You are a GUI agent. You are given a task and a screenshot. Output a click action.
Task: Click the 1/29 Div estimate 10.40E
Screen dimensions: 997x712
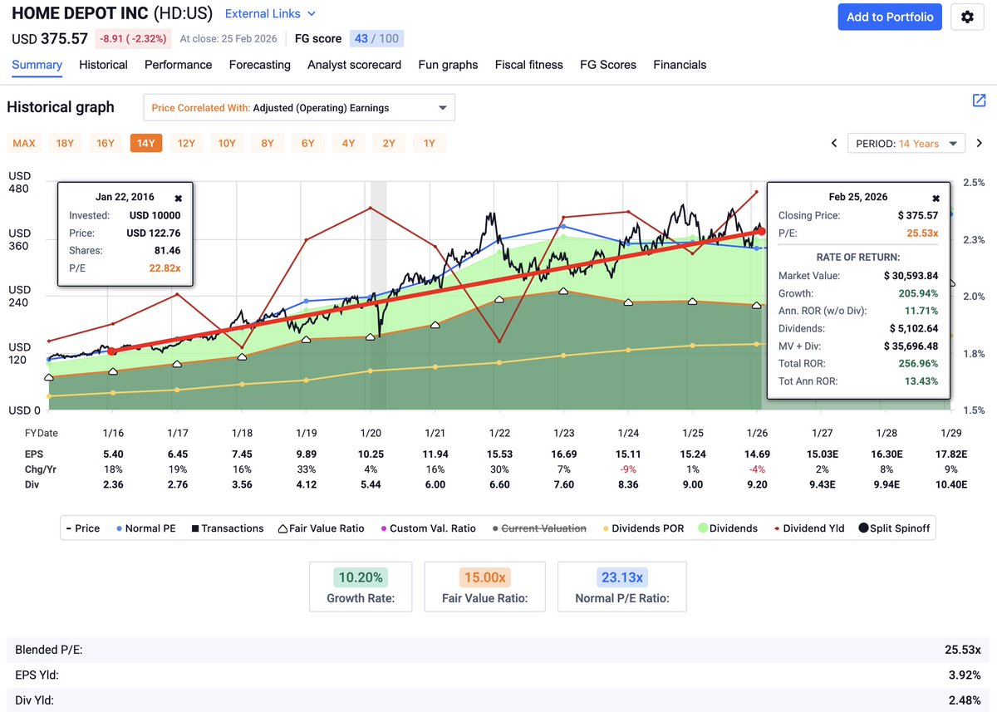point(951,484)
